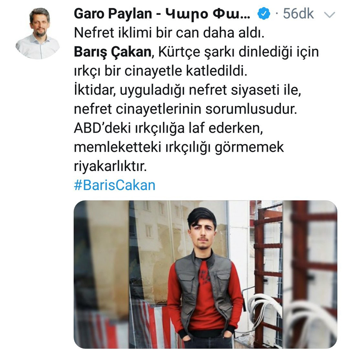Open the attached photo of the young man
The width and height of the screenshot is (349, 349).
click(205, 274)
